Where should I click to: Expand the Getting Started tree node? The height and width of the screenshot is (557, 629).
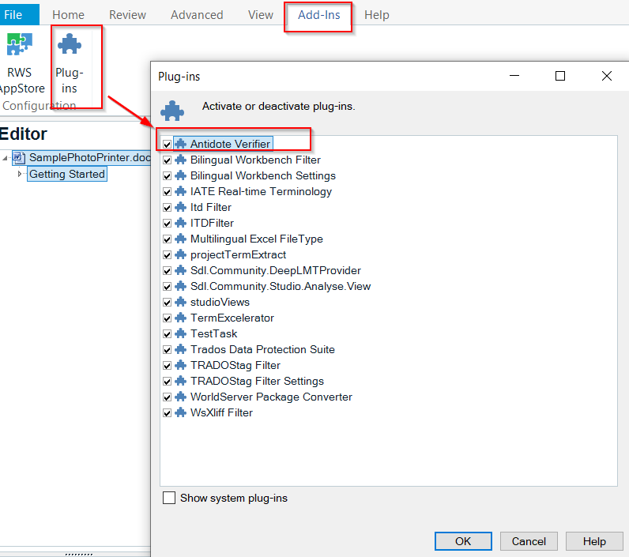pyautogui.click(x=19, y=174)
